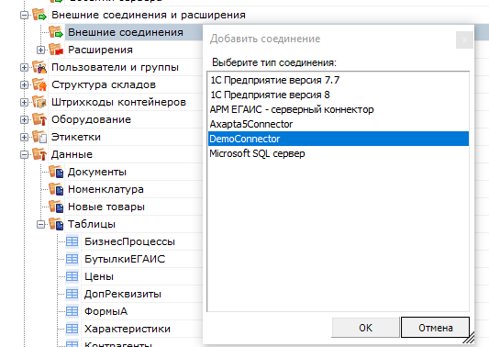Select the Внешние соединения tree item
The height and width of the screenshot is (347, 489).
tap(126, 32)
